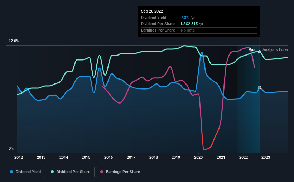The width and height of the screenshot is (294, 182).
Task: Click the 2018 x-axis year label
Action: tap(154, 157)
